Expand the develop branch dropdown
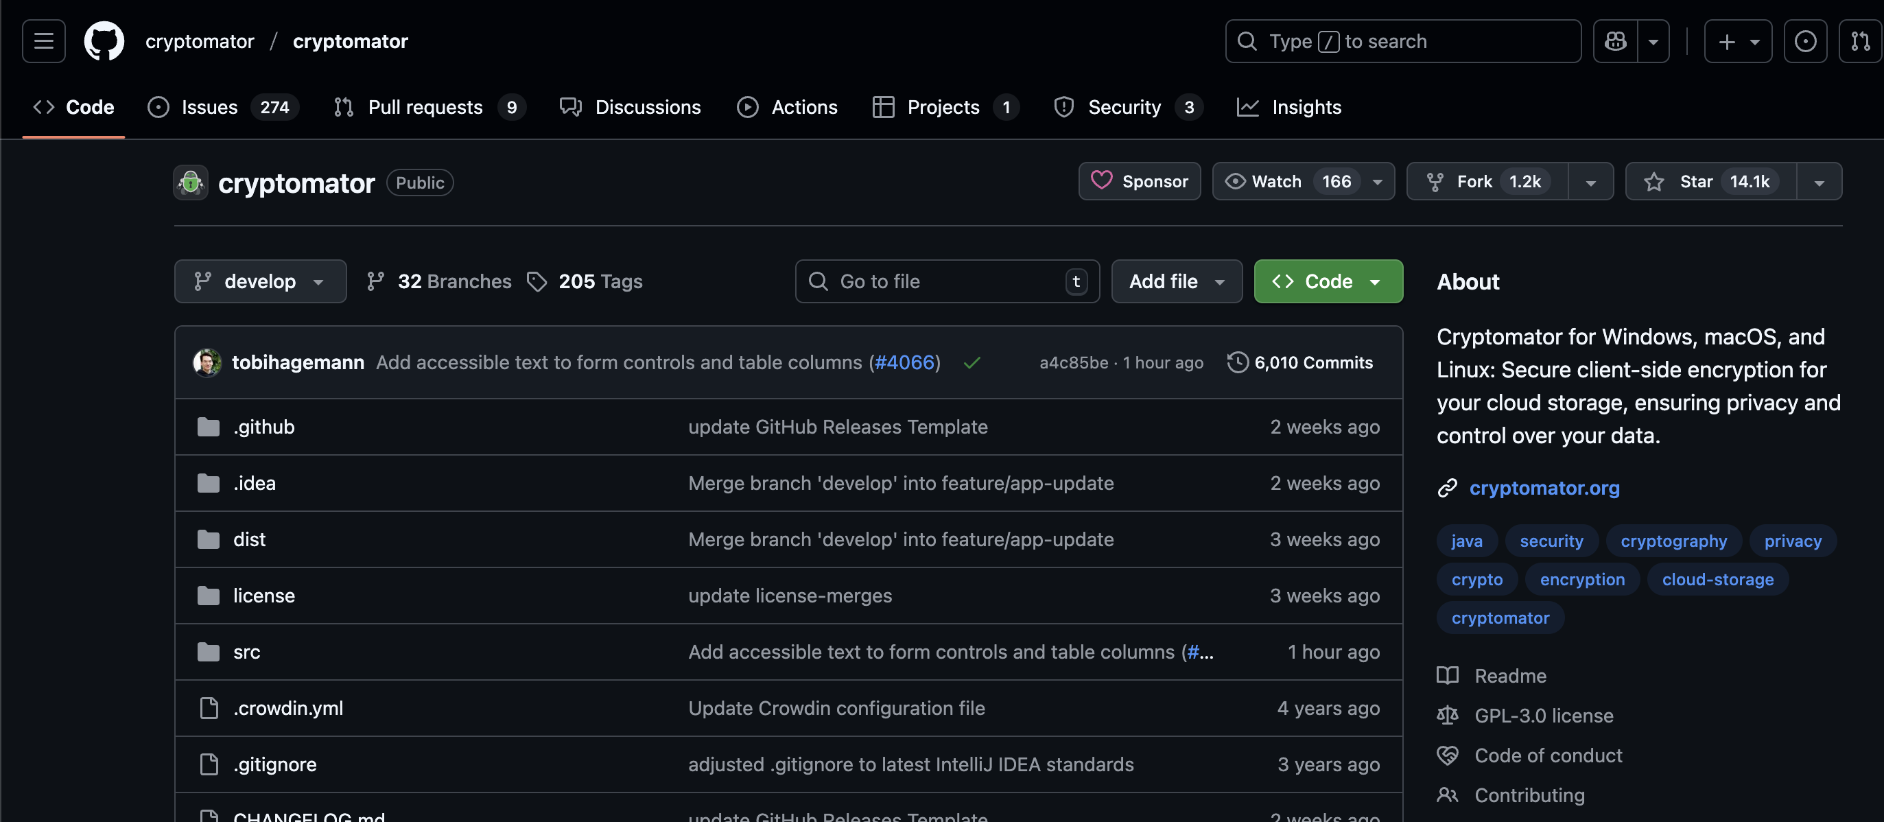1884x822 pixels. (x=259, y=281)
